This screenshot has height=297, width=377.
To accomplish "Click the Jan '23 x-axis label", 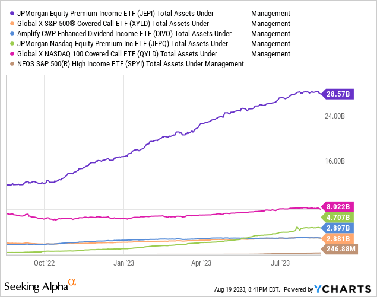I will (123, 262).
